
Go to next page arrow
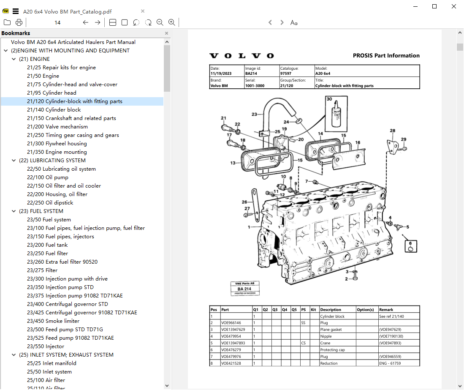click(x=98, y=22)
